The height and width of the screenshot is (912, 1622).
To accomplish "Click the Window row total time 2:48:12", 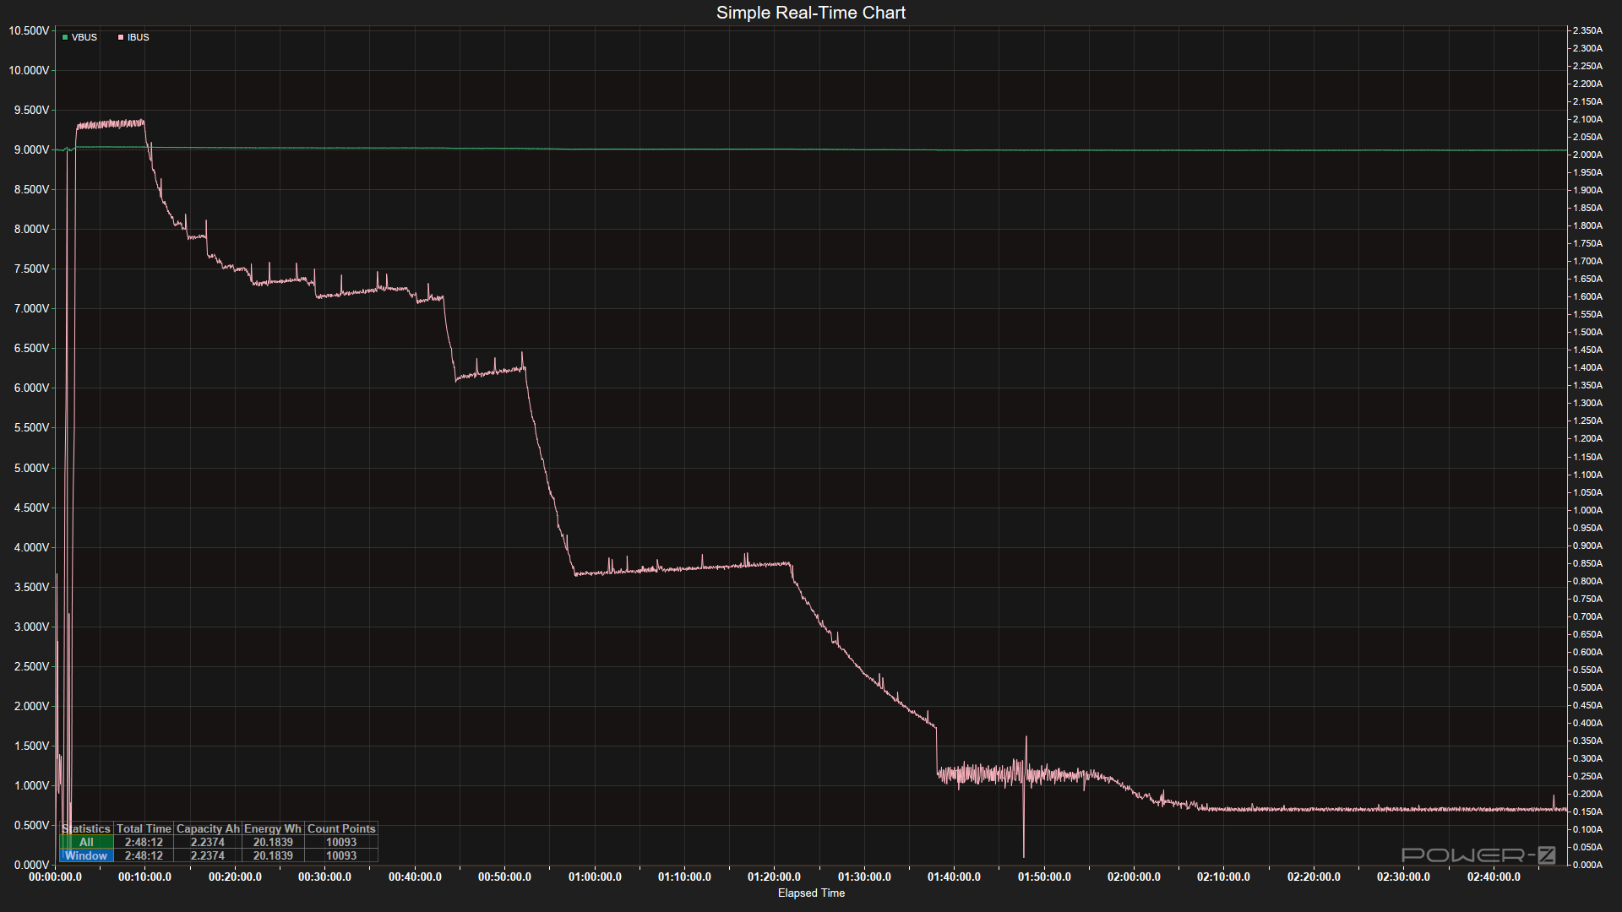I will pos(144,855).
